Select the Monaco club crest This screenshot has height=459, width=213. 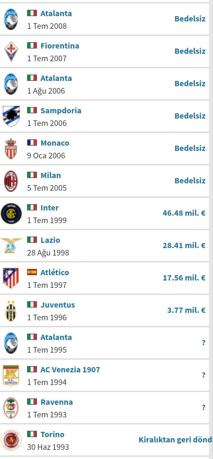click(x=11, y=149)
